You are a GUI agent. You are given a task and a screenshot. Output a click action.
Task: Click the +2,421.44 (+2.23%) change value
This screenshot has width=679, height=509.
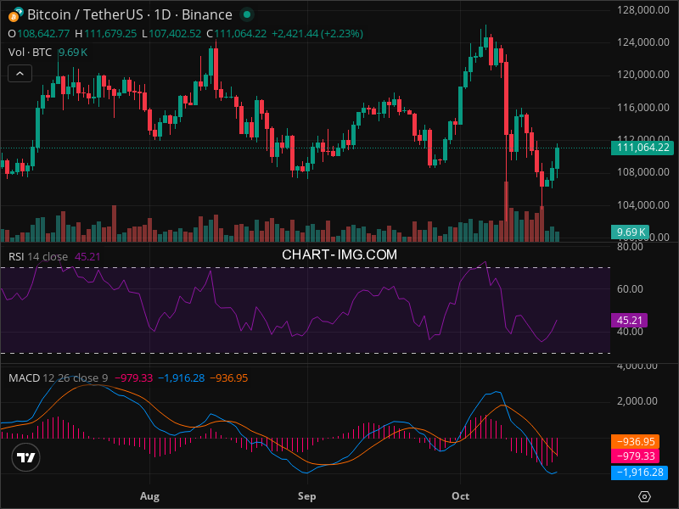pos(317,33)
